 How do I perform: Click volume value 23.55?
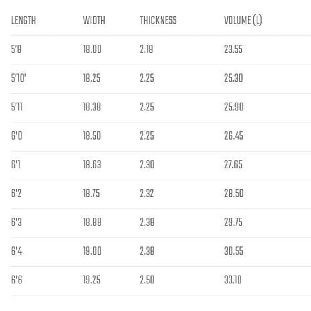(233, 49)
